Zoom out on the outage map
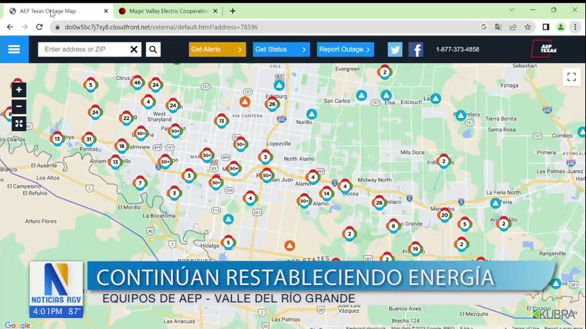586x329 pixels. point(19,107)
